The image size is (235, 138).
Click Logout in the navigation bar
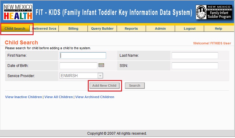click(x=189, y=28)
